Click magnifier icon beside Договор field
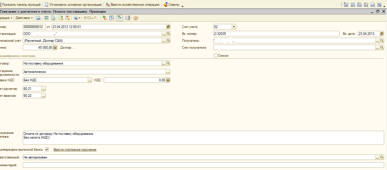Image resolution: width=387 pixels, height=170 pixels. coord(168,63)
